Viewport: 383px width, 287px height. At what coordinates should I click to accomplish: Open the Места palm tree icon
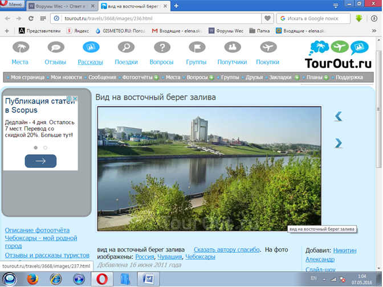[x=21, y=47]
